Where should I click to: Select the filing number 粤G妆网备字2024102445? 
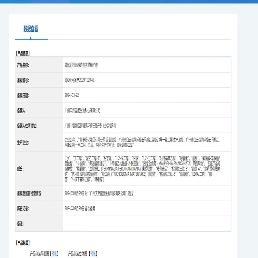click(79, 80)
